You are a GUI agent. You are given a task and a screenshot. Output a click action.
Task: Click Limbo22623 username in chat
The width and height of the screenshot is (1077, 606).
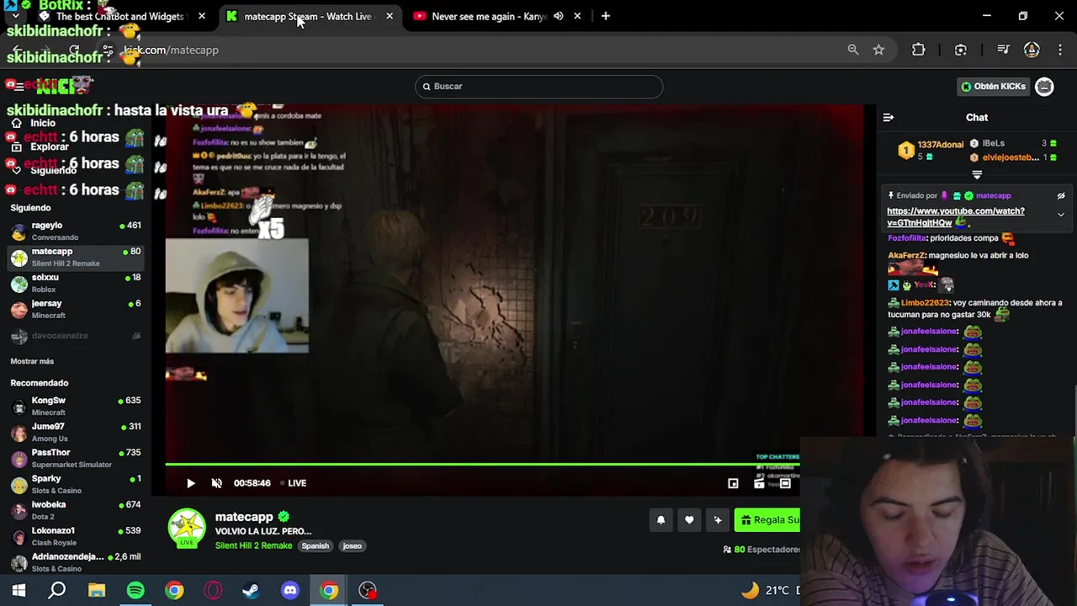925,302
